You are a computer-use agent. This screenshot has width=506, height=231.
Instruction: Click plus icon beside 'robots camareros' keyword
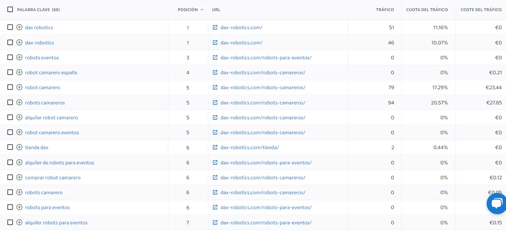19,102
